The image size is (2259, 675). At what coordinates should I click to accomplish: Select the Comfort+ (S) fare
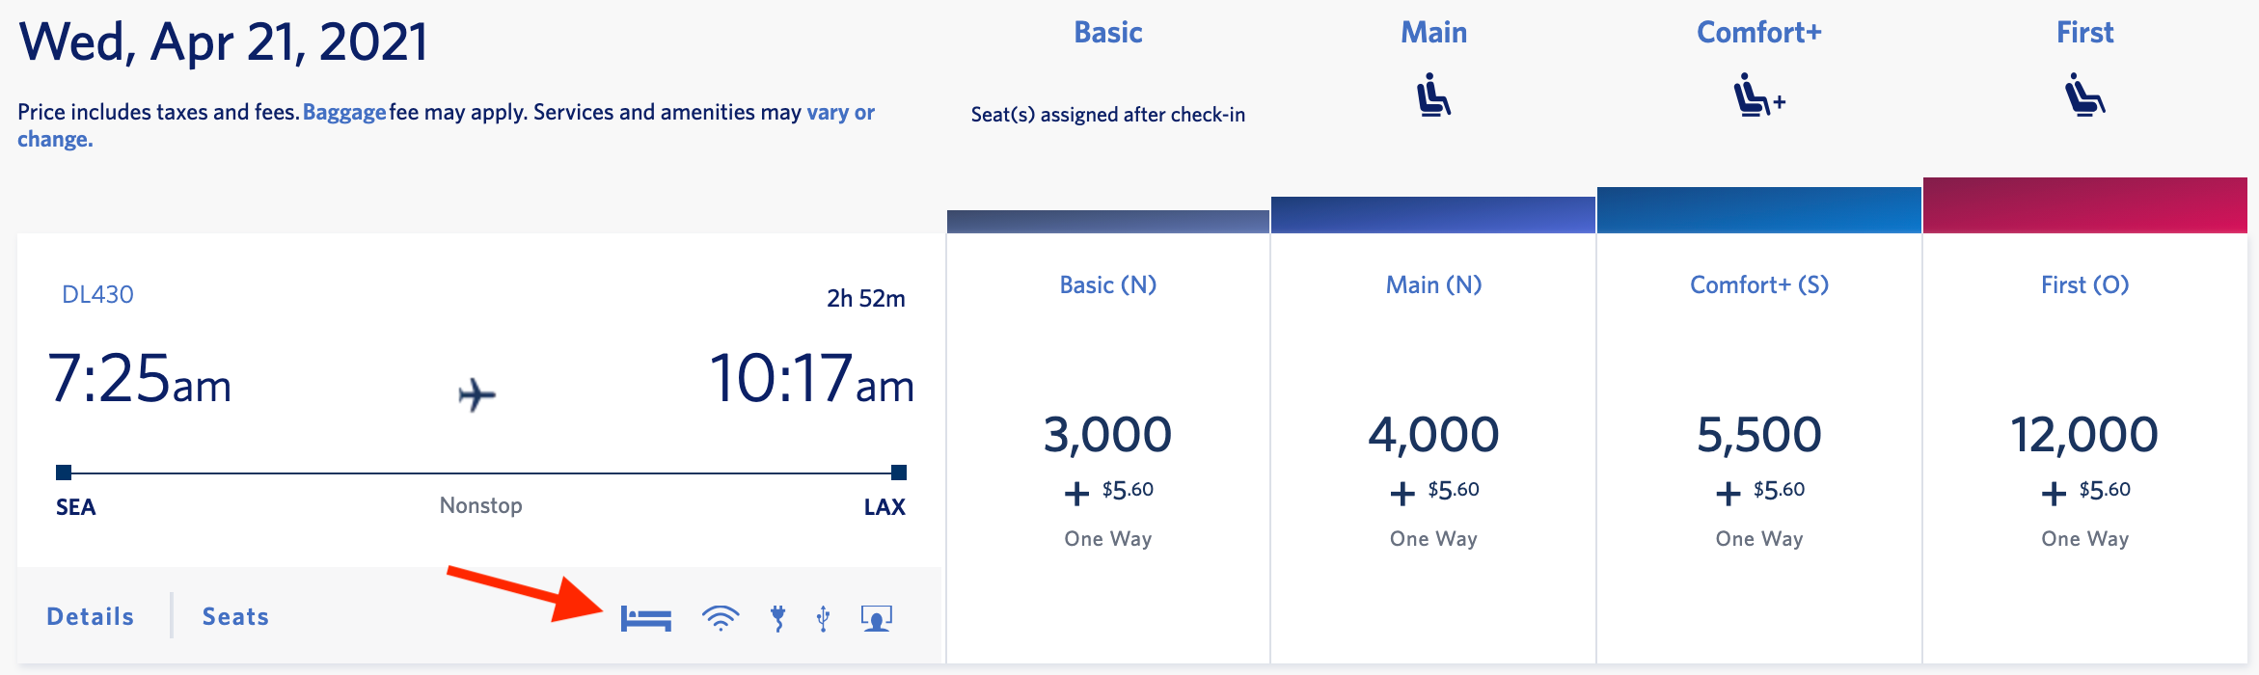pos(1757,434)
